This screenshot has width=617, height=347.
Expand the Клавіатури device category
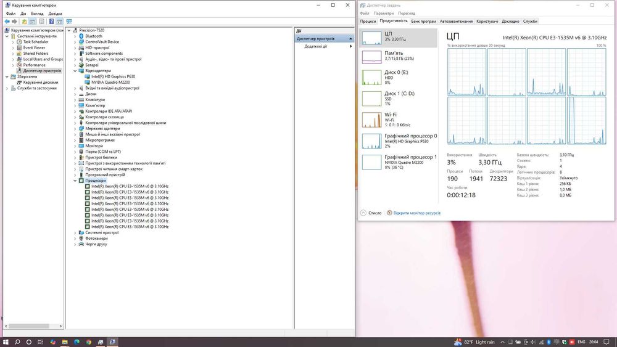click(75, 99)
